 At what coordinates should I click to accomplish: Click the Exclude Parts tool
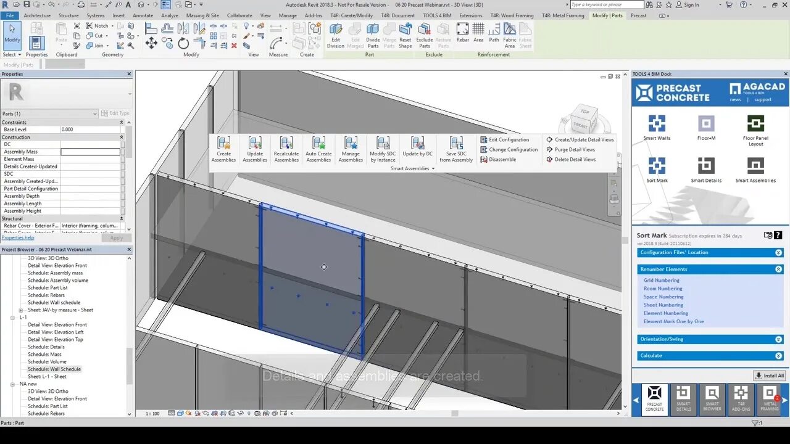425,36
